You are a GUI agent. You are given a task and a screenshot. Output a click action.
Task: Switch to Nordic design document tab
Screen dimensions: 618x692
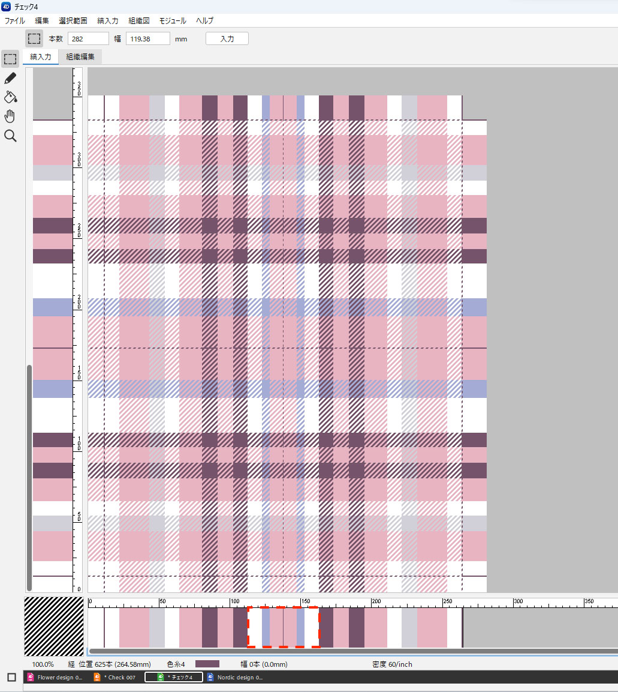(239, 677)
